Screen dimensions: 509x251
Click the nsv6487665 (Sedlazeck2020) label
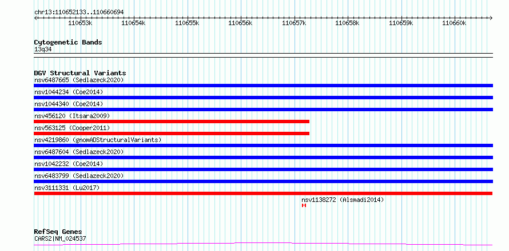pos(79,80)
